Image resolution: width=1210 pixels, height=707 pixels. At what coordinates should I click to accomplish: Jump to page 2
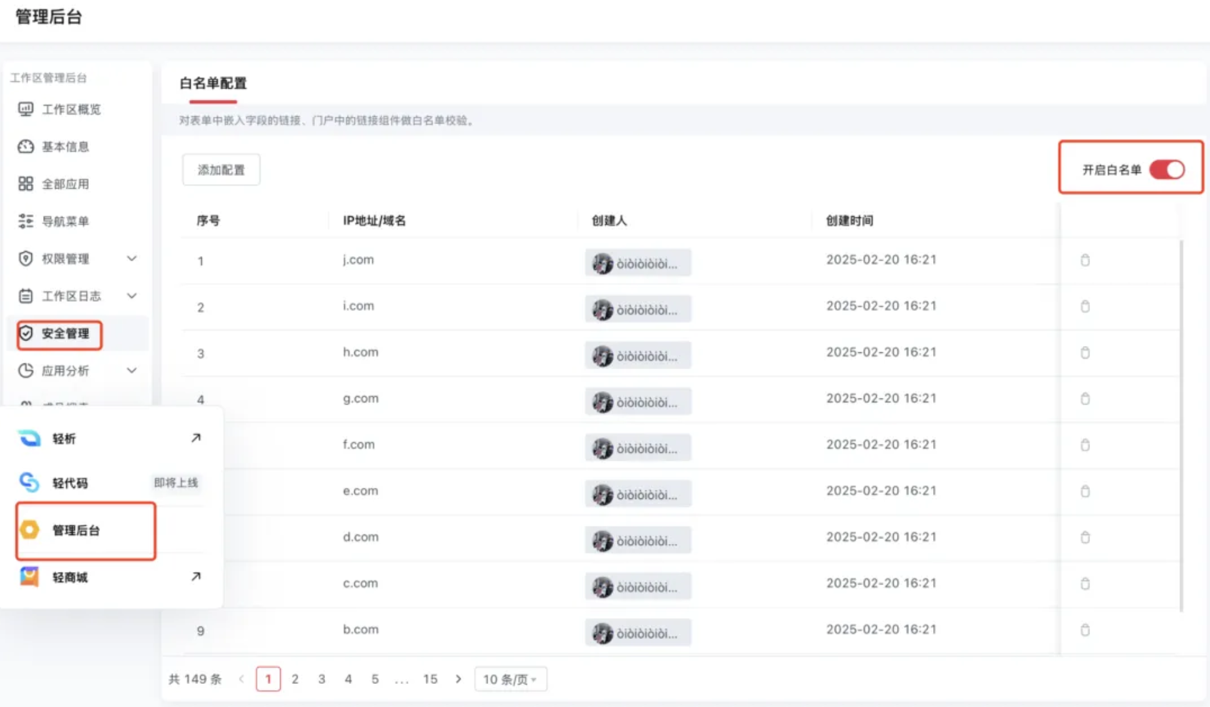point(295,679)
